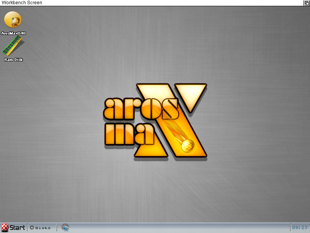Select the Ram Disk memory stick icon
This screenshot has width=310, height=233.
pos(13,46)
